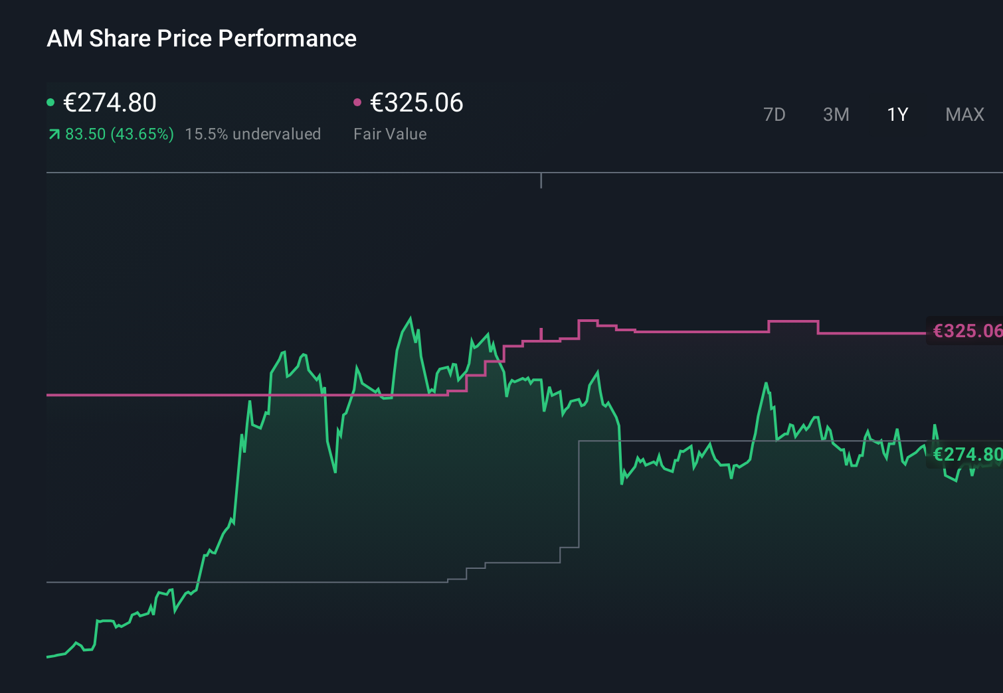Image resolution: width=1003 pixels, height=693 pixels.
Task: Click the active 1Y range selector
Action: click(x=897, y=114)
